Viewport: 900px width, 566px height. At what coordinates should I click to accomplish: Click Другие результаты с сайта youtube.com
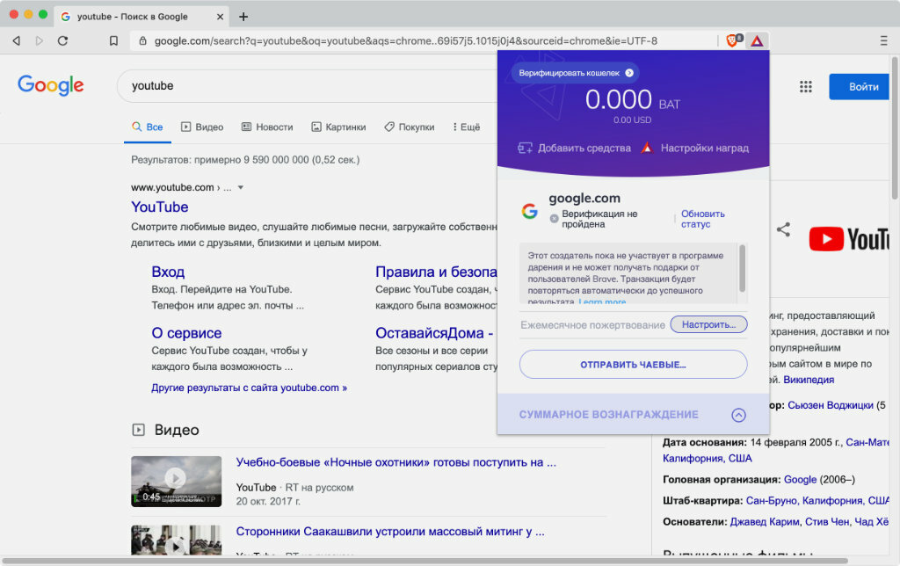point(249,388)
